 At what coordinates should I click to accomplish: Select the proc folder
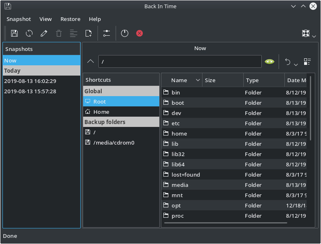pos(234,216)
